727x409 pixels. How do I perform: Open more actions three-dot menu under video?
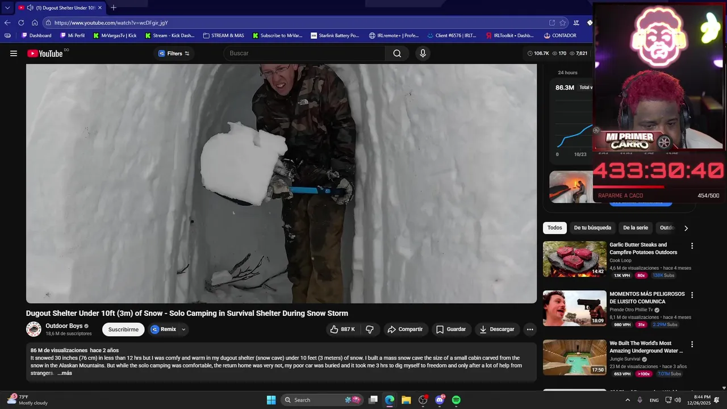tap(530, 329)
